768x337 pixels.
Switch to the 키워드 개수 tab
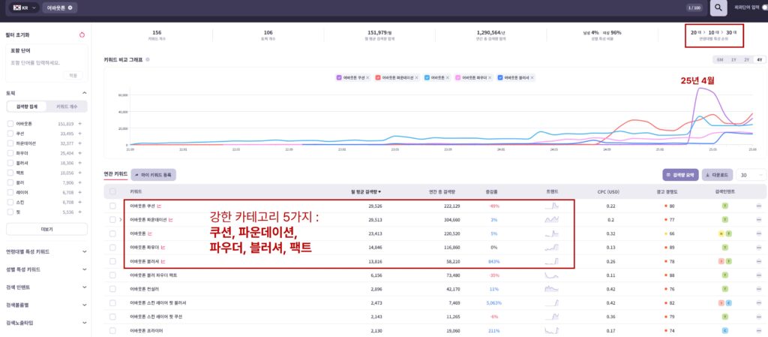tap(67, 107)
